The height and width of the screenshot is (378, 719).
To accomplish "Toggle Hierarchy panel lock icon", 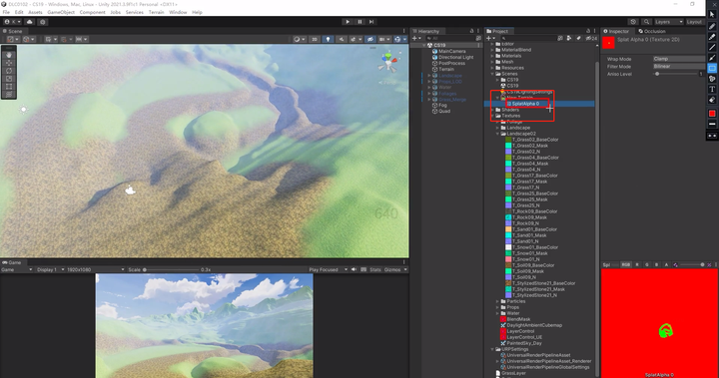I will (x=471, y=31).
